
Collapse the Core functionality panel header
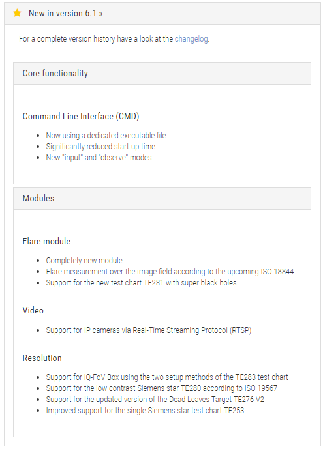click(x=162, y=74)
